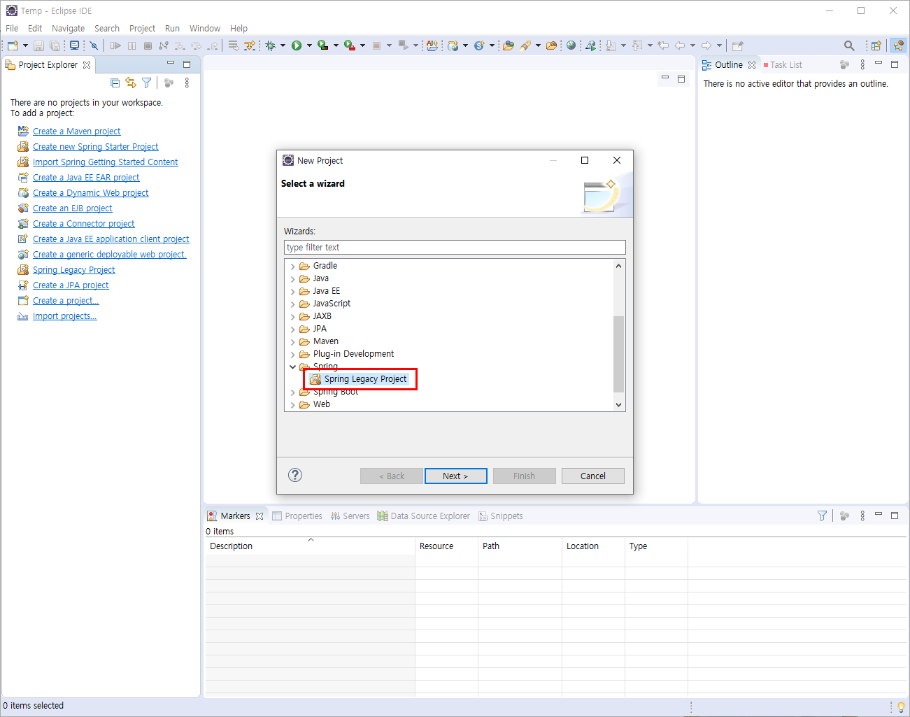Open Project Explorer filter icon

click(x=147, y=83)
